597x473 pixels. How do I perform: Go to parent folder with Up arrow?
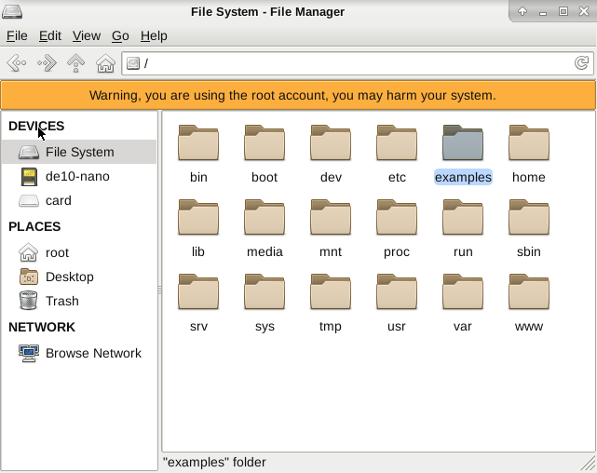(x=75, y=63)
